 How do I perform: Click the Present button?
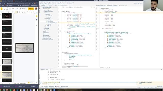23,9
